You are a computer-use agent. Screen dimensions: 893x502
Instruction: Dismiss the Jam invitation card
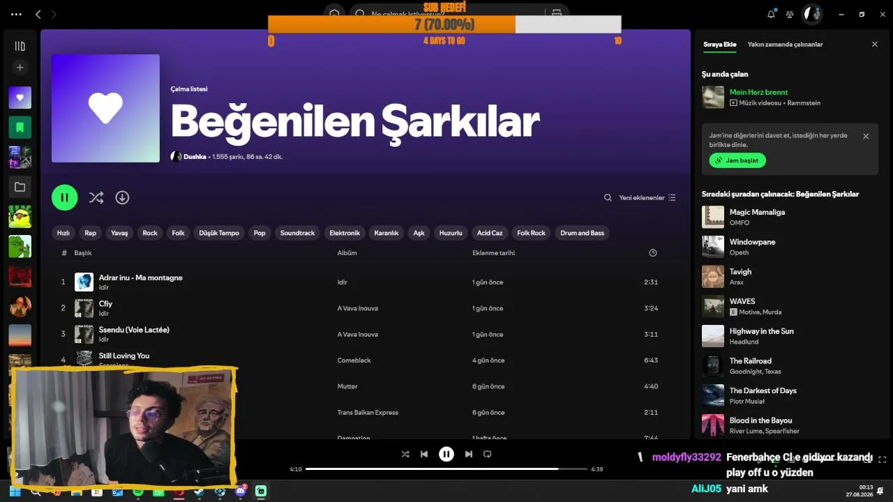866,136
